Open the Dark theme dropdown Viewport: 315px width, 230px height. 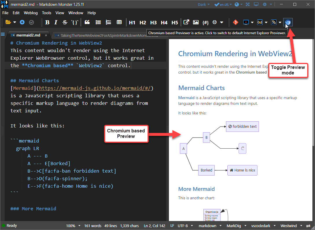204,4
